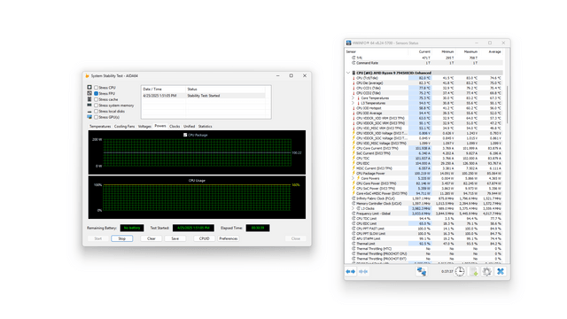Toggle CPU Package graph checkbox

[x=185, y=135]
